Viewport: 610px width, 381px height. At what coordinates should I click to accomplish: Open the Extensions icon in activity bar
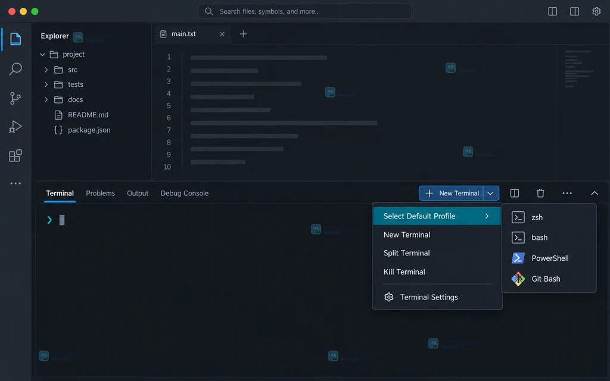pos(15,155)
